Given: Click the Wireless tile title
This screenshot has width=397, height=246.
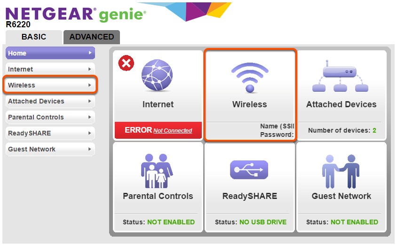Looking at the screenshot, I should [x=250, y=104].
